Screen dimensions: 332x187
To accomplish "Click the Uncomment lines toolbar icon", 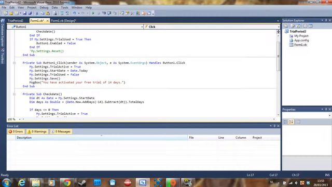I will 67,14.
